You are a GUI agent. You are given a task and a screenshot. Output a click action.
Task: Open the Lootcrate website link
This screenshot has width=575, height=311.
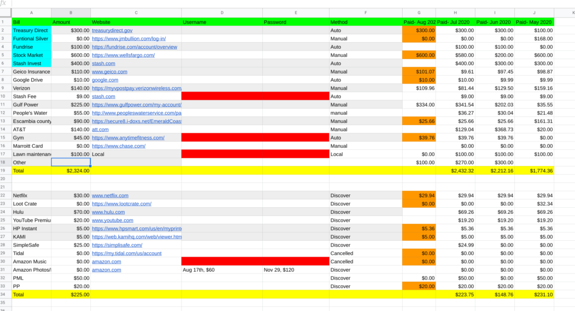click(121, 204)
